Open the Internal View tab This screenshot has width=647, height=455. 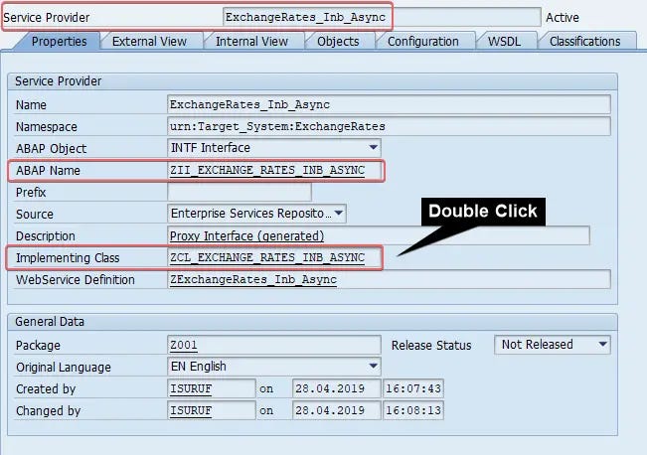[251, 42]
